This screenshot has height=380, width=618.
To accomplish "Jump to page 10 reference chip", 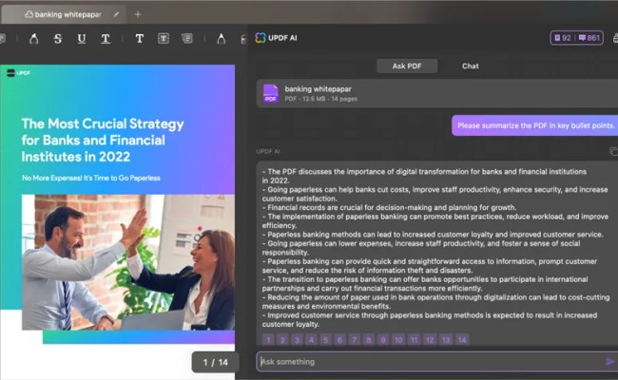I will [398, 340].
